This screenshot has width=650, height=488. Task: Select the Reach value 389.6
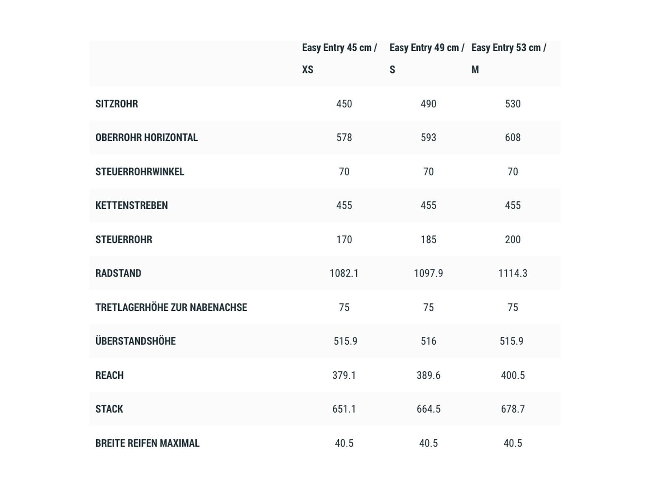coord(429,375)
